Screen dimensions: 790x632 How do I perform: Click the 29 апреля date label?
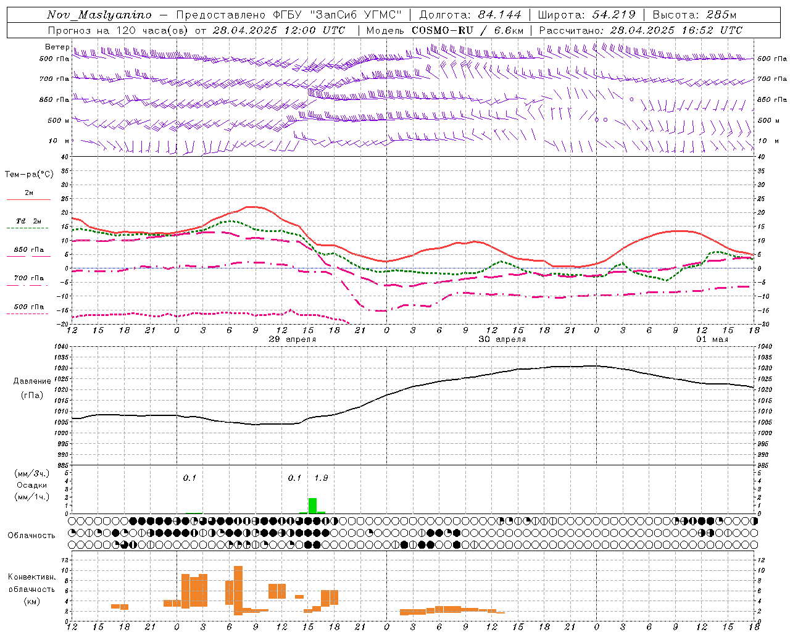tap(293, 339)
